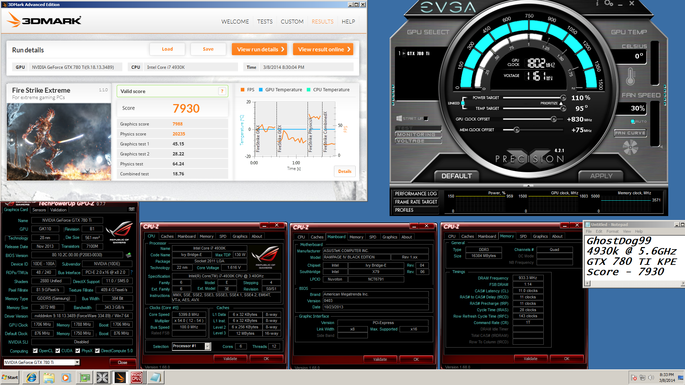
Task: Click Mem Clock Offset slider knob
Action: click(x=516, y=130)
